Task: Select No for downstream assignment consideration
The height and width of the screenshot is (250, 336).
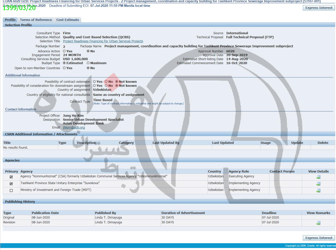Action: [x=106, y=86]
